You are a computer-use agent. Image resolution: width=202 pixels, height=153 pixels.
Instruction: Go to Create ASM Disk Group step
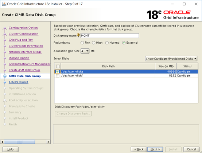pyautogui.click(x=24, y=70)
